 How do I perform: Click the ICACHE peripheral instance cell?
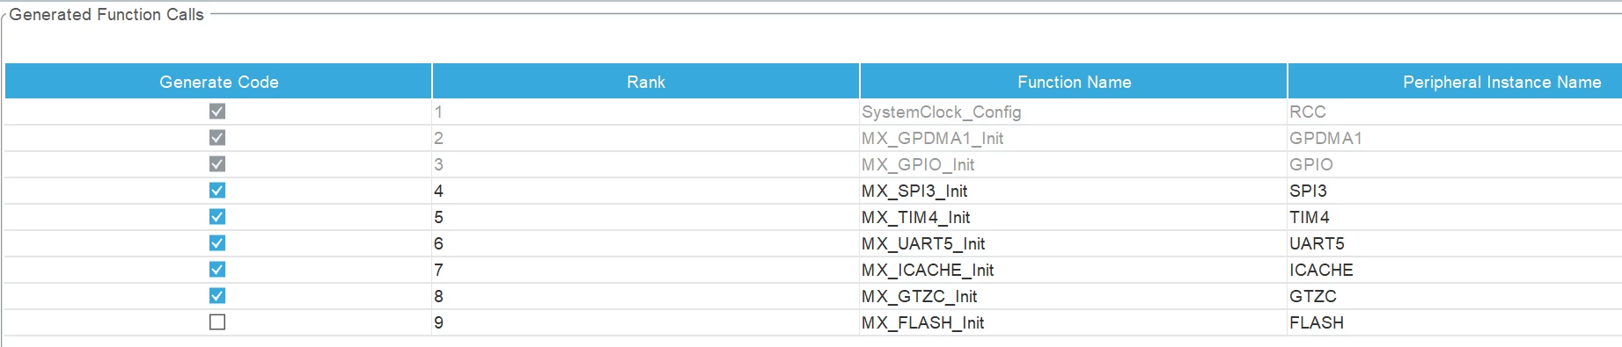(1455, 270)
